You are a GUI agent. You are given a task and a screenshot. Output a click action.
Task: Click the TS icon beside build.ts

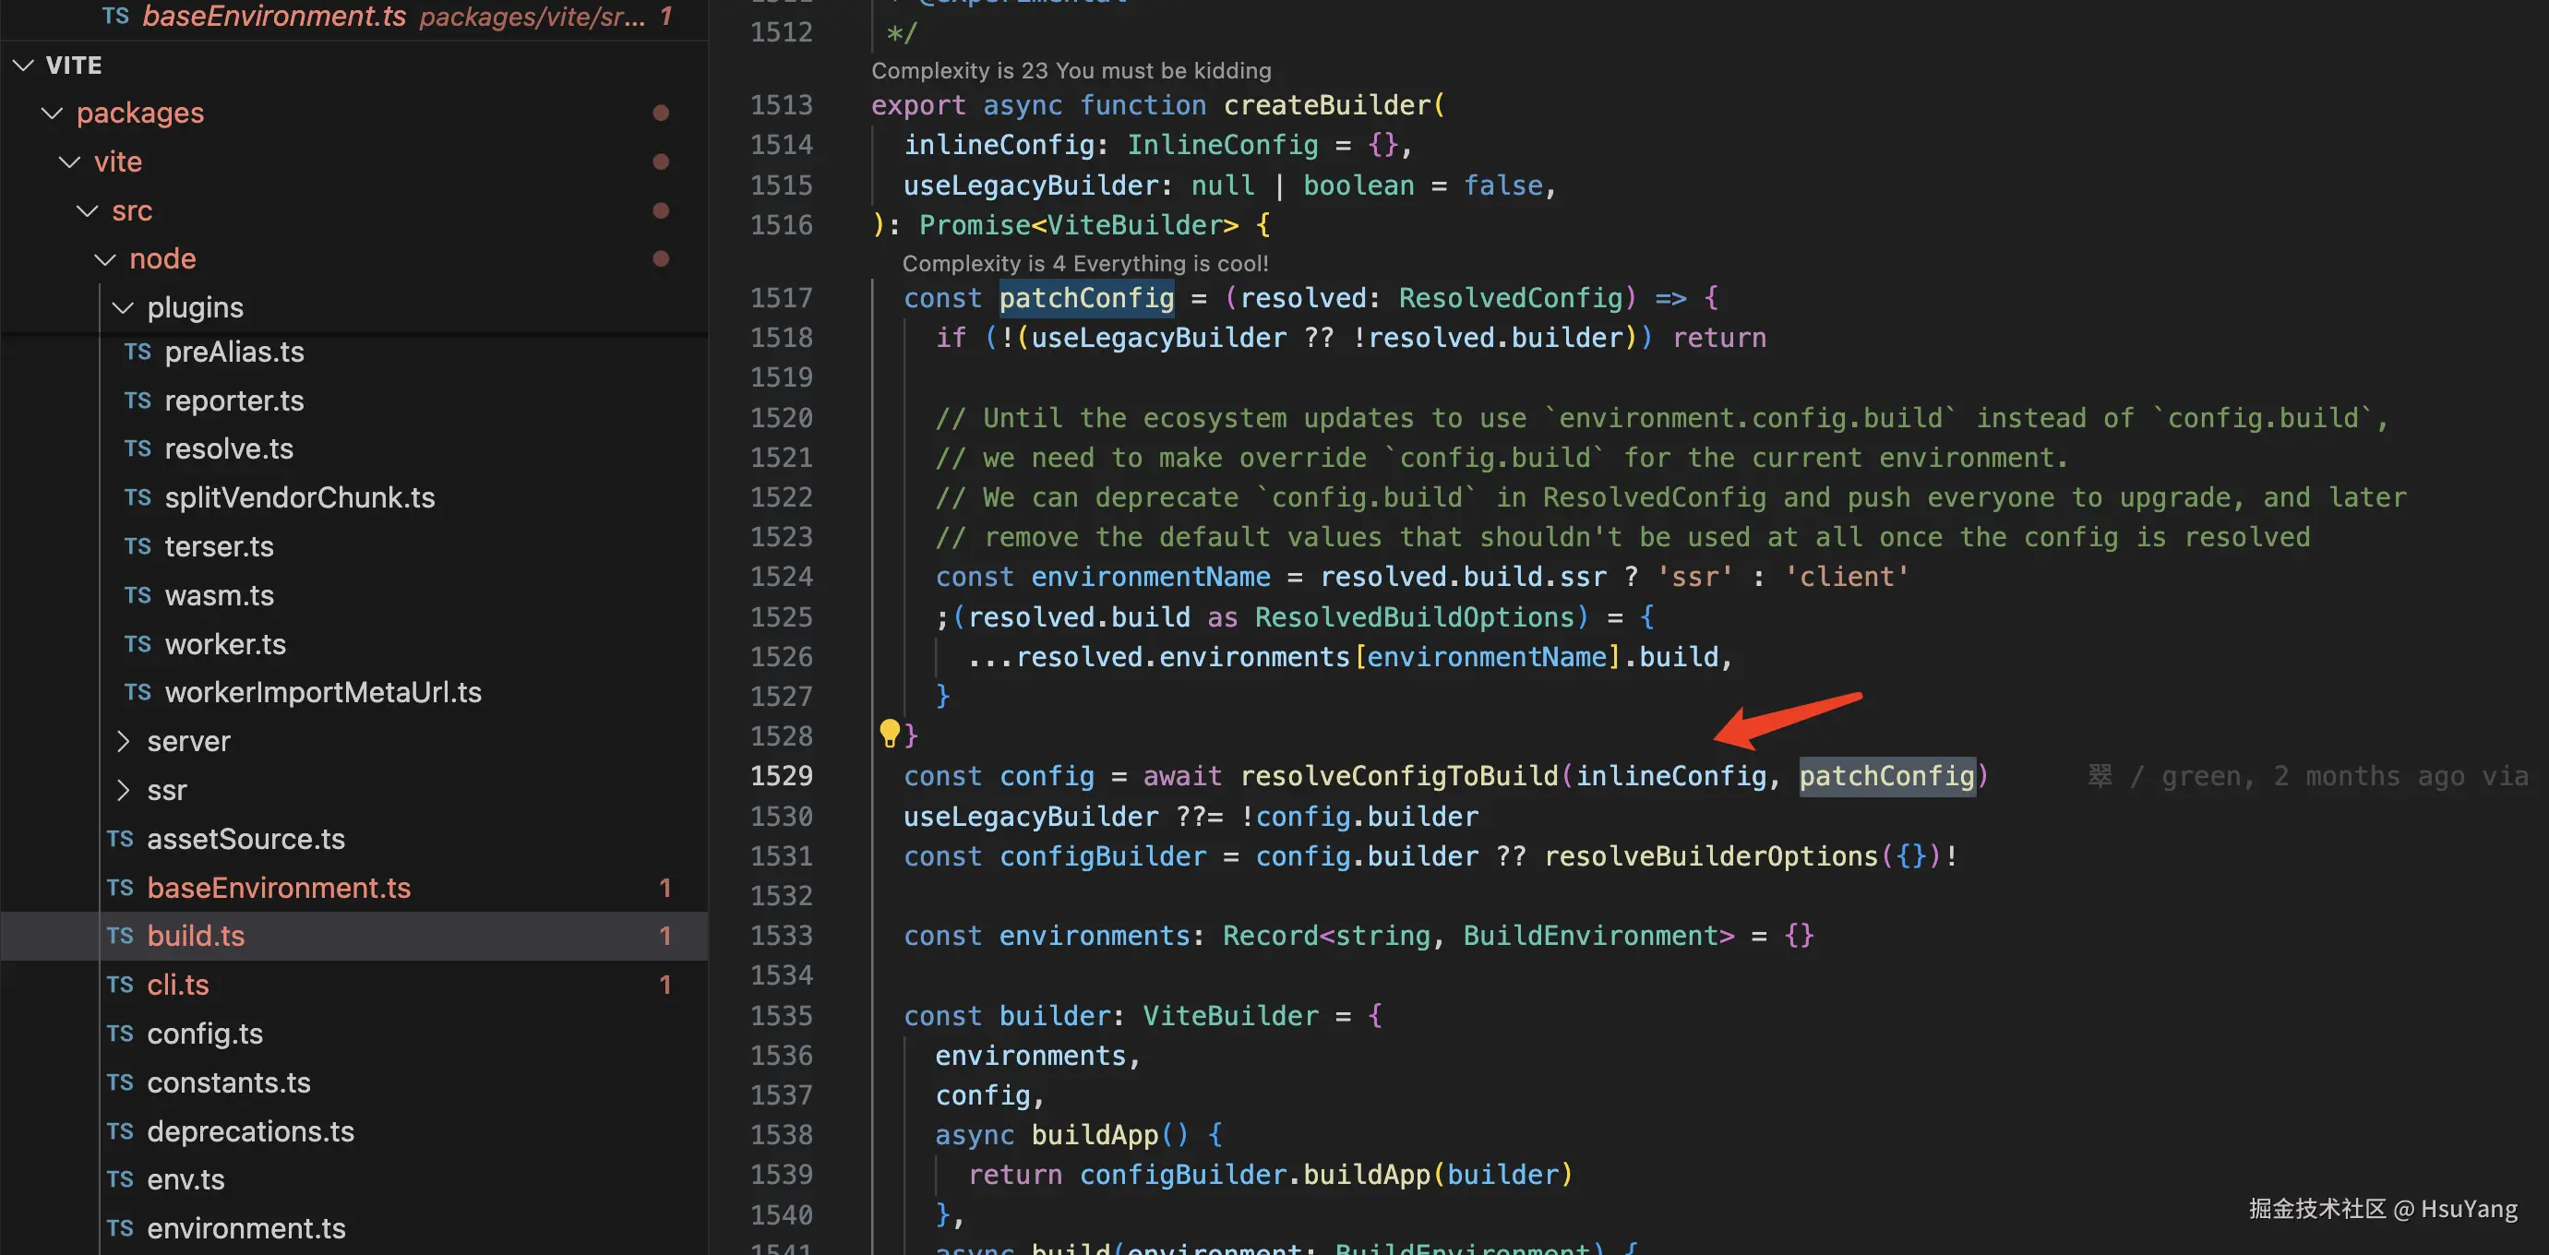click(x=120, y=936)
